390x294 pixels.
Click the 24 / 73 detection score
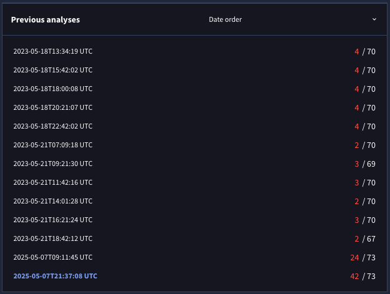362,258
